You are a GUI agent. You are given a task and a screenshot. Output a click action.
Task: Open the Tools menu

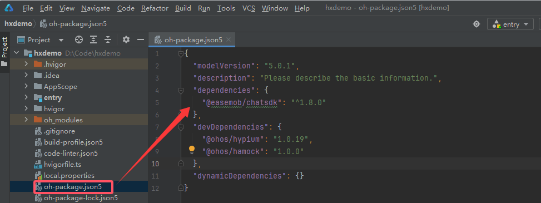tap(226, 8)
